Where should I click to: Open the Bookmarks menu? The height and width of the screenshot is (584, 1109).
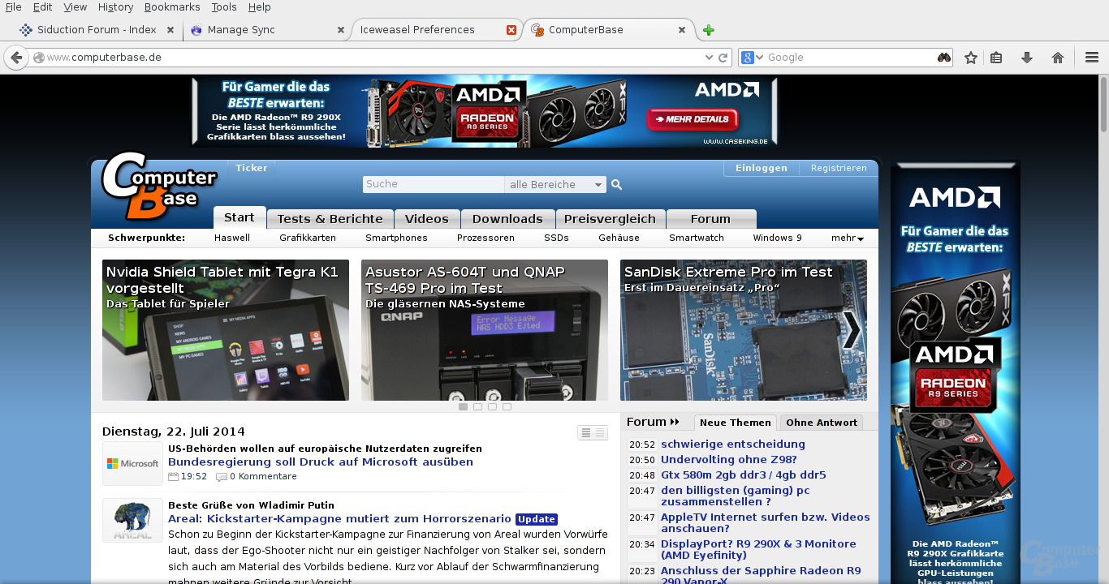pos(172,7)
